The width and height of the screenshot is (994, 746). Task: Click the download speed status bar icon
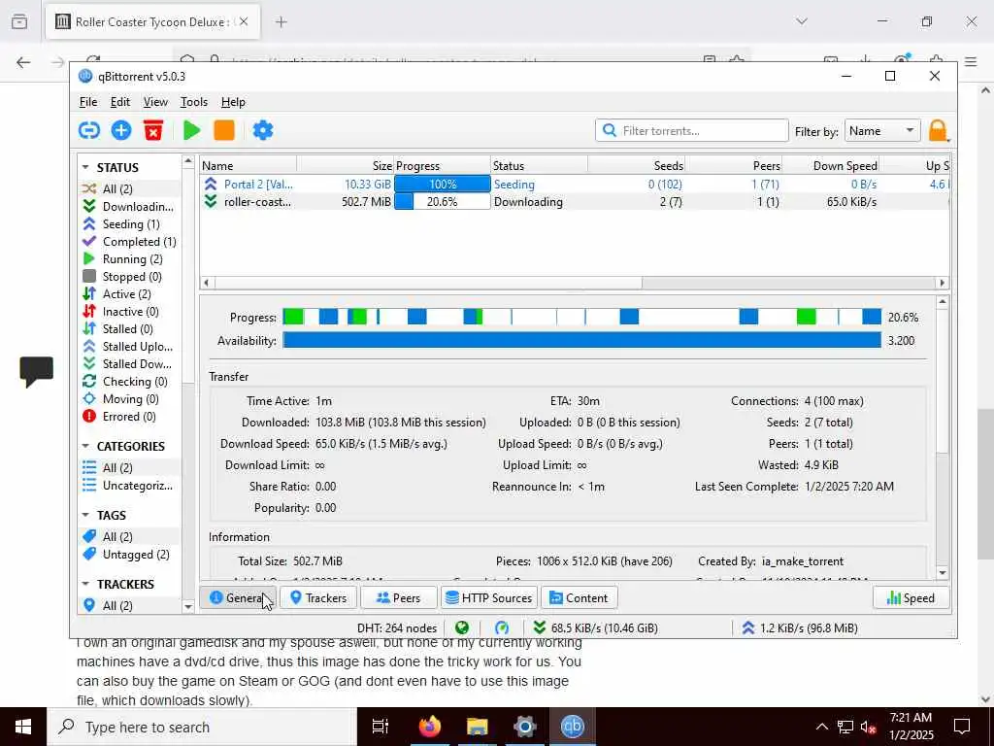pos(540,628)
